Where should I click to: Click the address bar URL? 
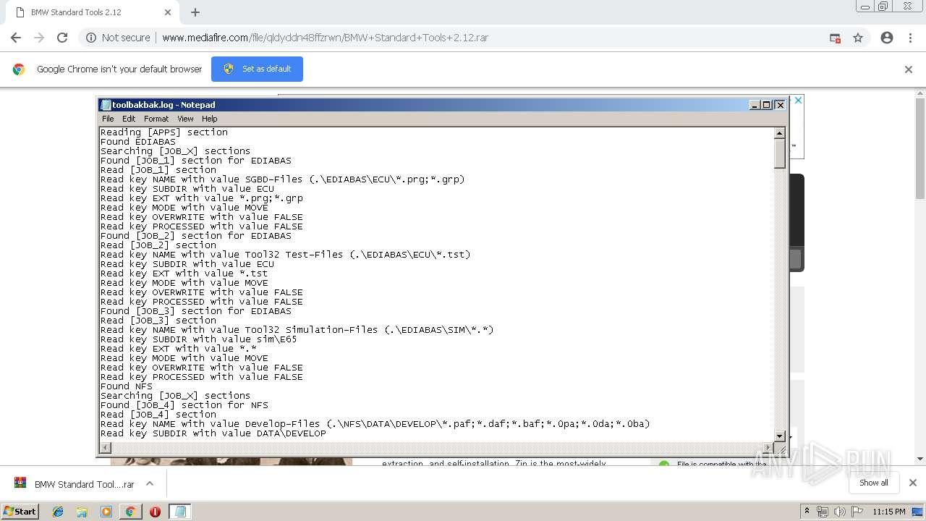click(x=325, y=38)
